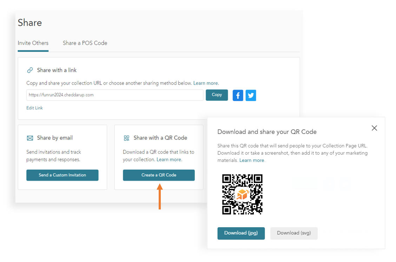Follow Learn more link in the QR dialog
Screen dimensions: 396x262
252,160
